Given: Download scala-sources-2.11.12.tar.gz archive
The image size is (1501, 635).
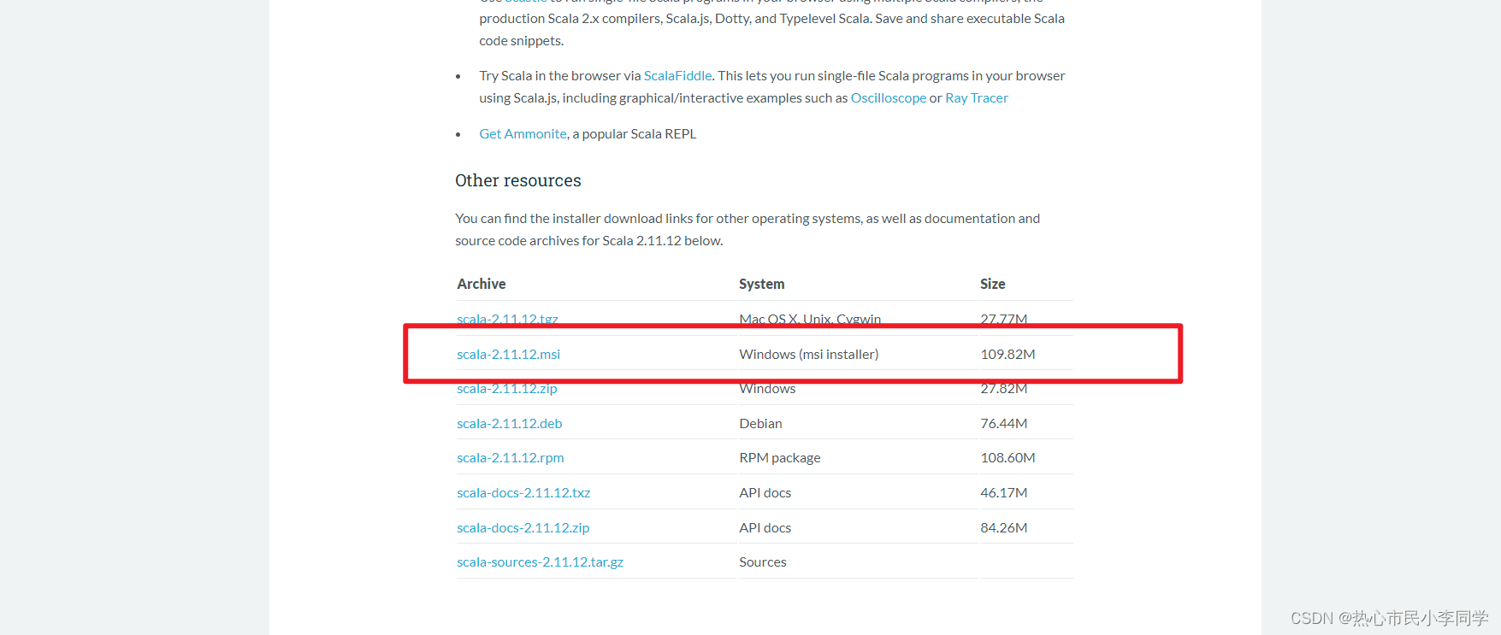Looking at the screenshot, I should point(540,562).
